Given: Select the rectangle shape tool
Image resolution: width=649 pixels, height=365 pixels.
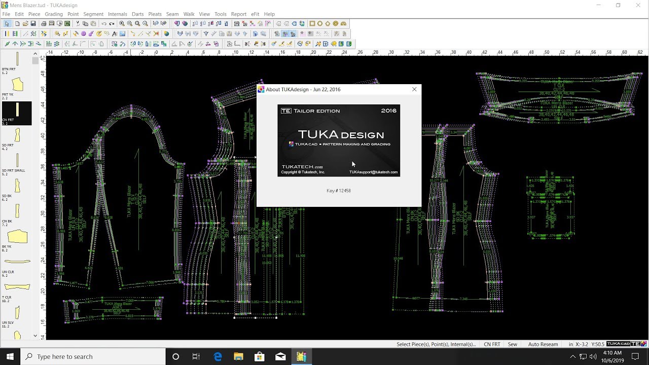Looking at the screenshot, I should (x=312, y=23).
